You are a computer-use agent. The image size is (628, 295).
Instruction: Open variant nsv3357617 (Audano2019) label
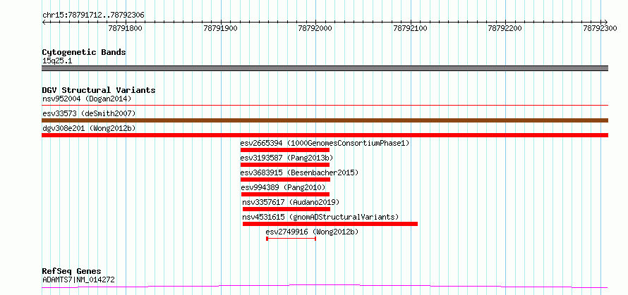291,202
